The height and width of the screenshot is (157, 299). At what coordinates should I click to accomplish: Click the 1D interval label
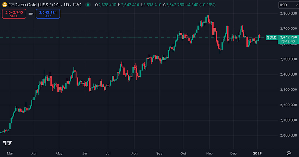point(66,5)
